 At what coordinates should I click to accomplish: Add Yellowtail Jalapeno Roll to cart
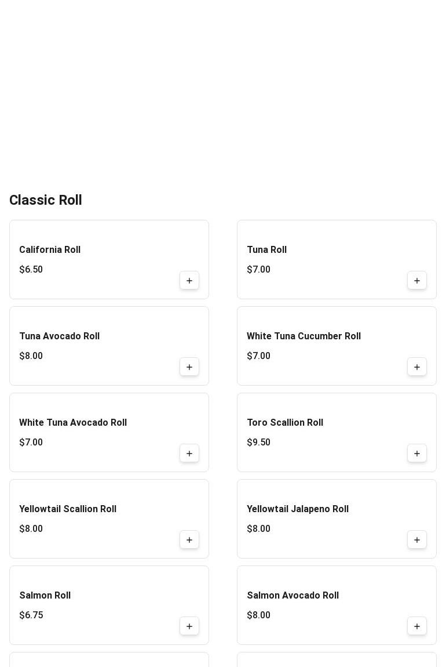click(x=417, y=540)
